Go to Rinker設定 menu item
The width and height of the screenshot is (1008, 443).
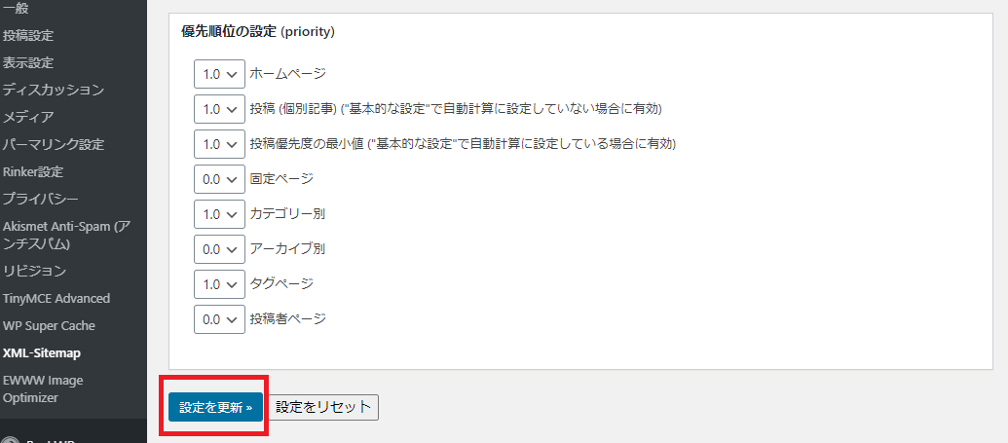click(33, 172)
